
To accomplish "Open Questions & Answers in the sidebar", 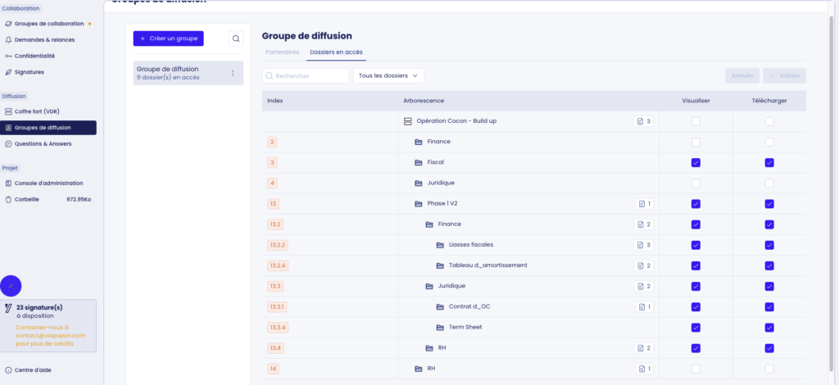I will pos(43,144).
